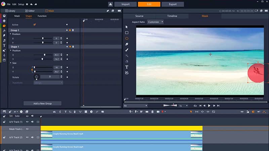Screen dimensions: 269x151
Task: Select the text mask tool
Action: [x=127, y=67]
